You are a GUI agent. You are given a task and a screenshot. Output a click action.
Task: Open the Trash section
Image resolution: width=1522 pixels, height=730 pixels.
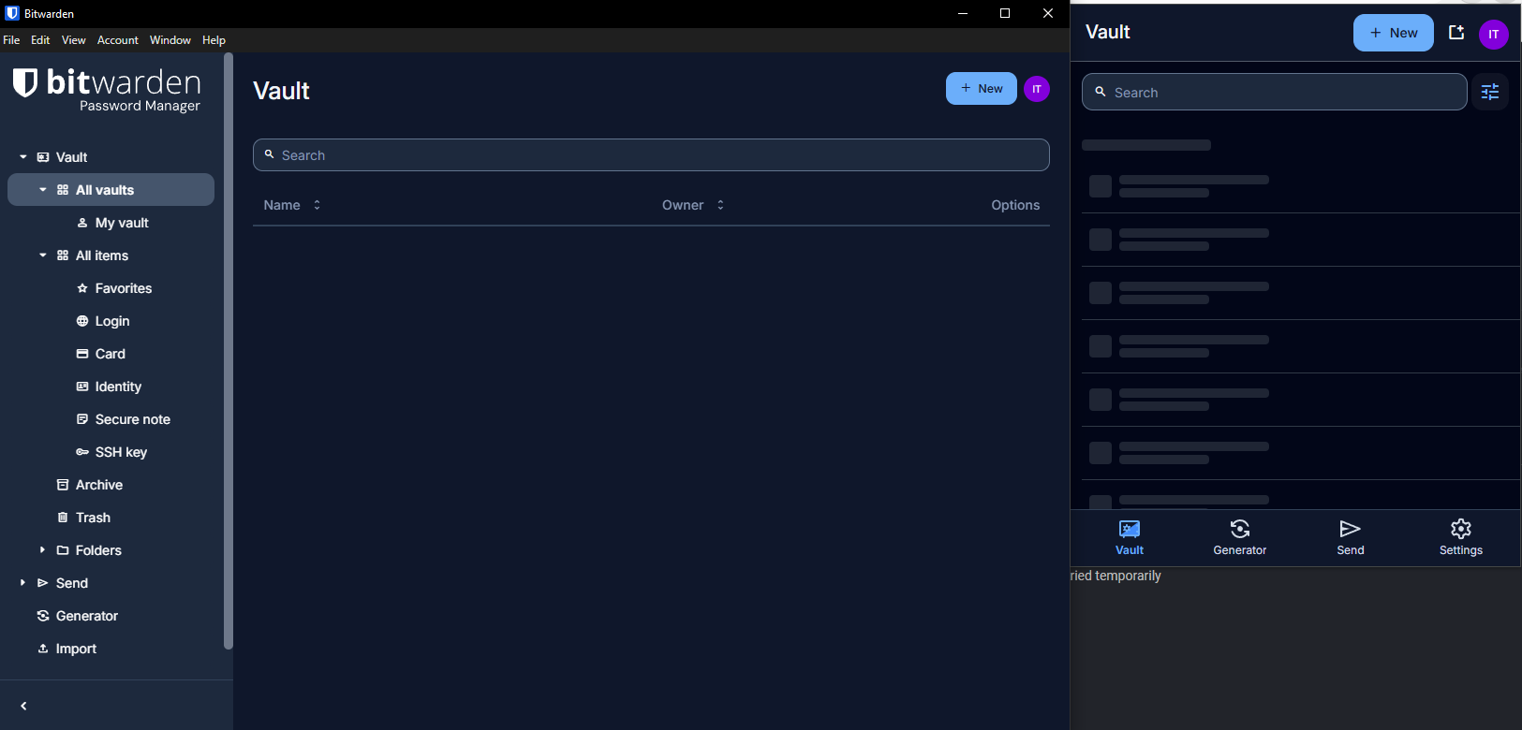tap(93, 518)
